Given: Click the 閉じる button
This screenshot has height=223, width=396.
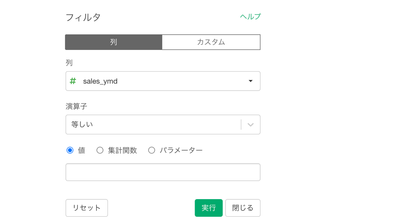Looking at the screenshot, I should point(243,208).
